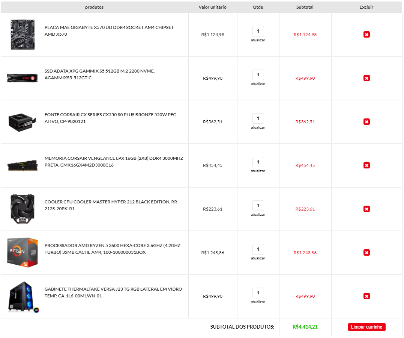404x338 pixels.
Task: Select the SUBTOTAL DOS PRODUTOS label
Action: (242, 327)
